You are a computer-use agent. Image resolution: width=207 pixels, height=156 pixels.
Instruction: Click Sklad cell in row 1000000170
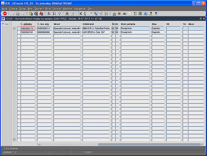tap(67, 28)
